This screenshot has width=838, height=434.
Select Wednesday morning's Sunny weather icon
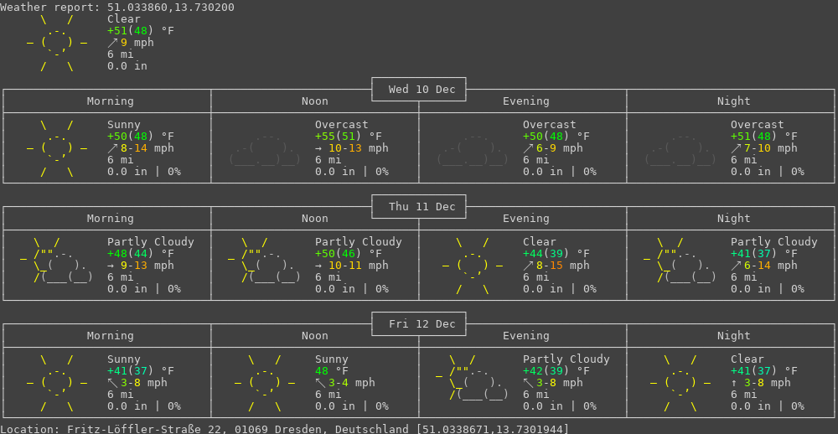click(x=57, y=148)
